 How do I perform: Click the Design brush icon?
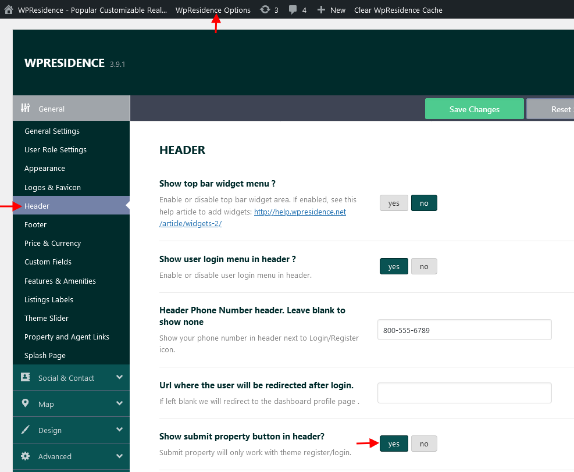(x=25, y=430)
